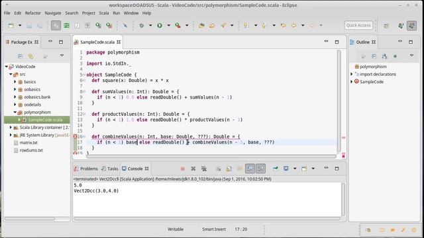
Task: Open the Window menu
Action: (131, 13)
